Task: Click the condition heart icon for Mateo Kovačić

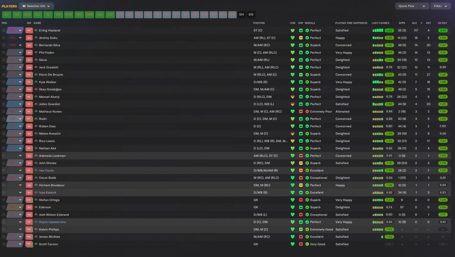Action: click(293, 134)
